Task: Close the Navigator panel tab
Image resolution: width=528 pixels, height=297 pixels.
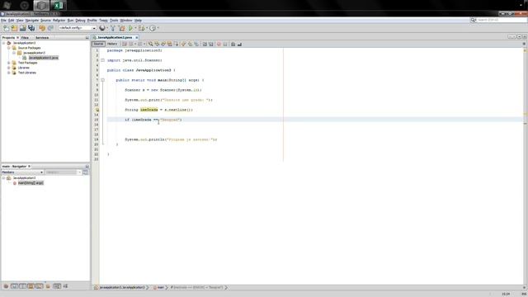Action: [30, 167]
